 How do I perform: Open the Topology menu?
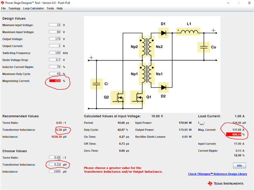(14, 8)
